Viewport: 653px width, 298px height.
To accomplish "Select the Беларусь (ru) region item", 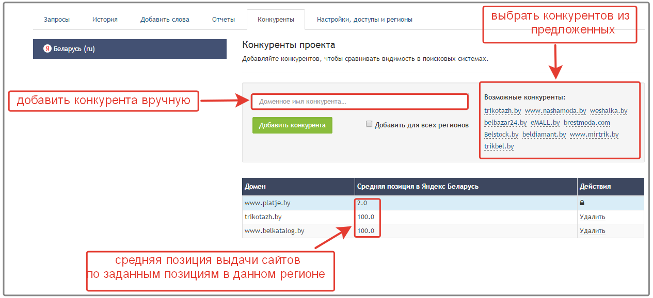I will coord(130,49).
